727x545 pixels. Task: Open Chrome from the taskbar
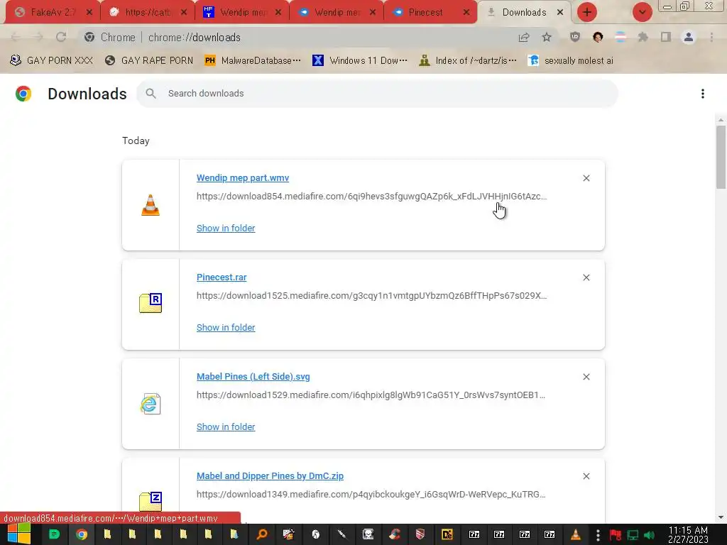click(x=82, y=534)
